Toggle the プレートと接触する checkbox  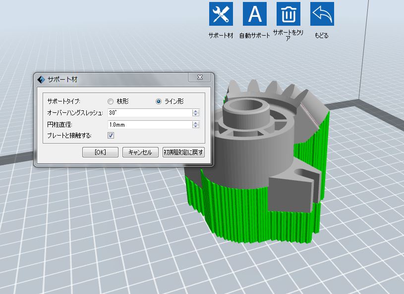(x=111, y=135)
